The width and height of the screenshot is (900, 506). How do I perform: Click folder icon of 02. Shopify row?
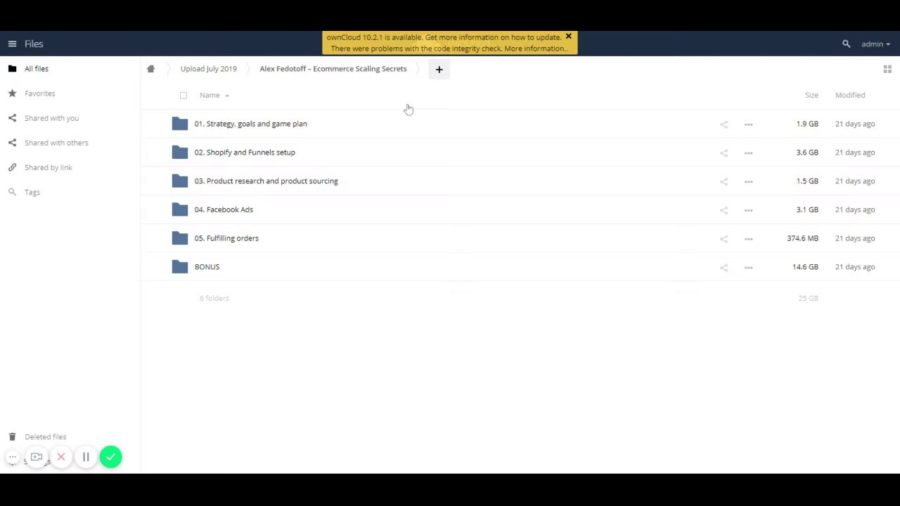(x=179, y=153)
